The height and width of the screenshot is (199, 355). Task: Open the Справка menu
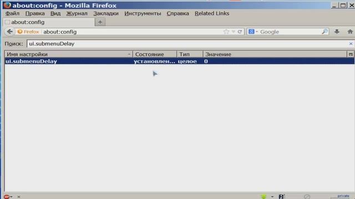tap(177, 13)
